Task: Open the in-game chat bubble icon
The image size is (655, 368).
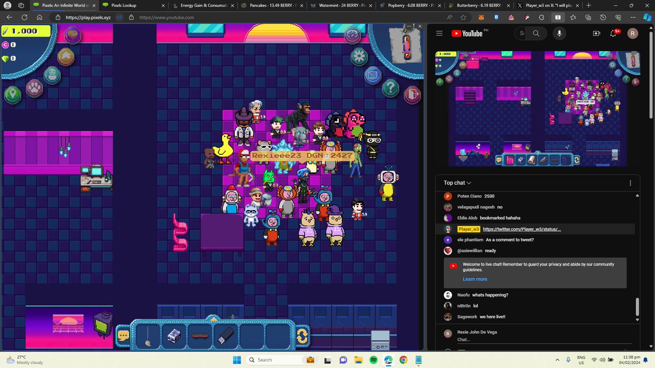Action: (124, 336)
